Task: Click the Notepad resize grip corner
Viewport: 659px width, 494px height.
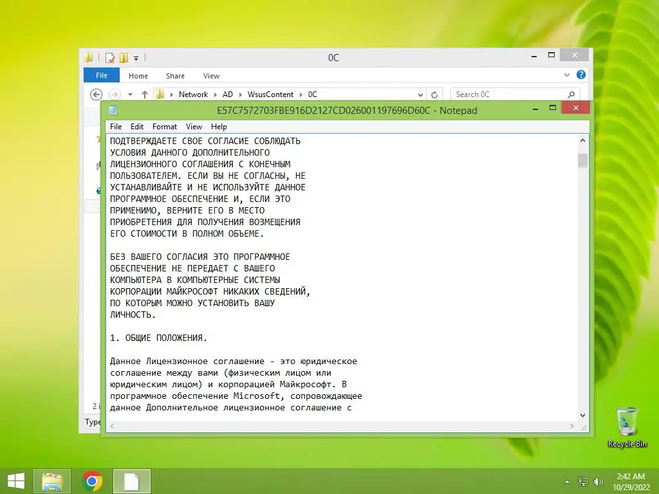Action: [583, 427]
